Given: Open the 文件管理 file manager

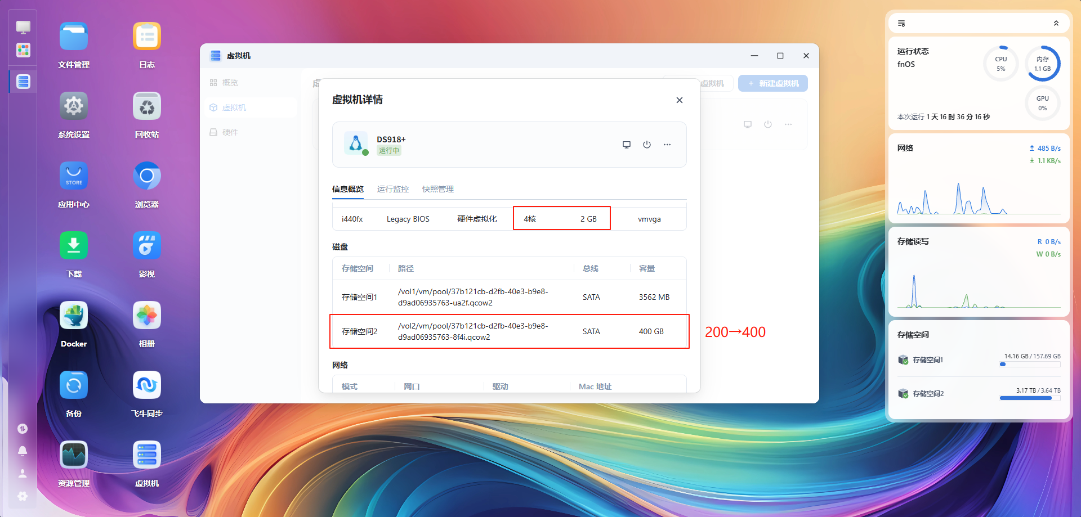Looking at the screenshot, I should click(74, 37).
